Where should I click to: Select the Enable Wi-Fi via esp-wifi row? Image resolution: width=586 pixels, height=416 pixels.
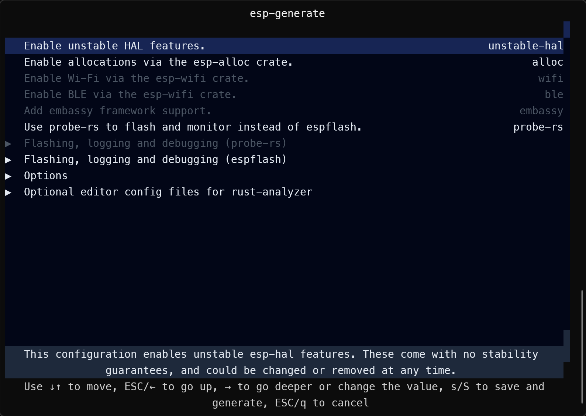coord(284,78)
